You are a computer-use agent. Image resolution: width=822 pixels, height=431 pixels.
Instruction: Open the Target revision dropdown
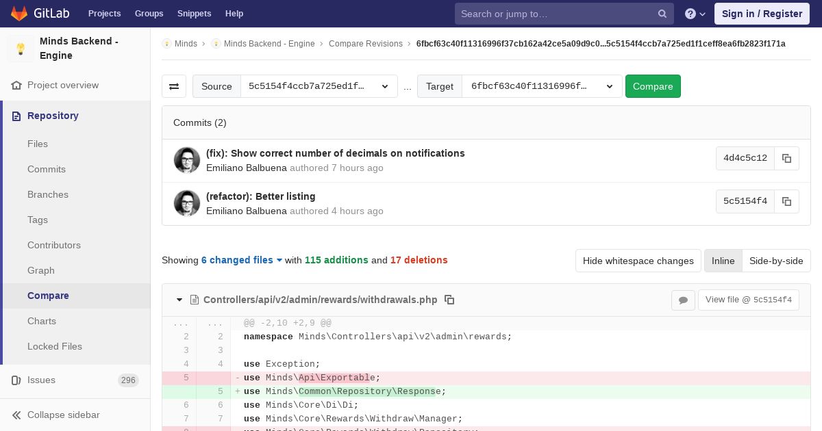click(x=542, y=86)
